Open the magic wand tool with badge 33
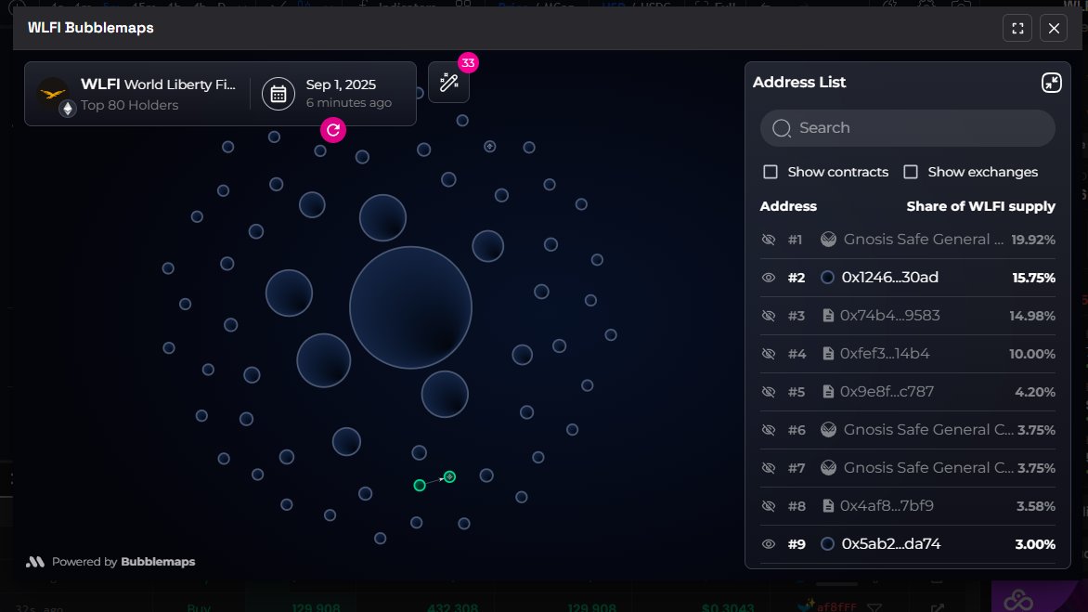Image resolution: width=1088 pixels, height=612 pixels. [x=449, y=83]
